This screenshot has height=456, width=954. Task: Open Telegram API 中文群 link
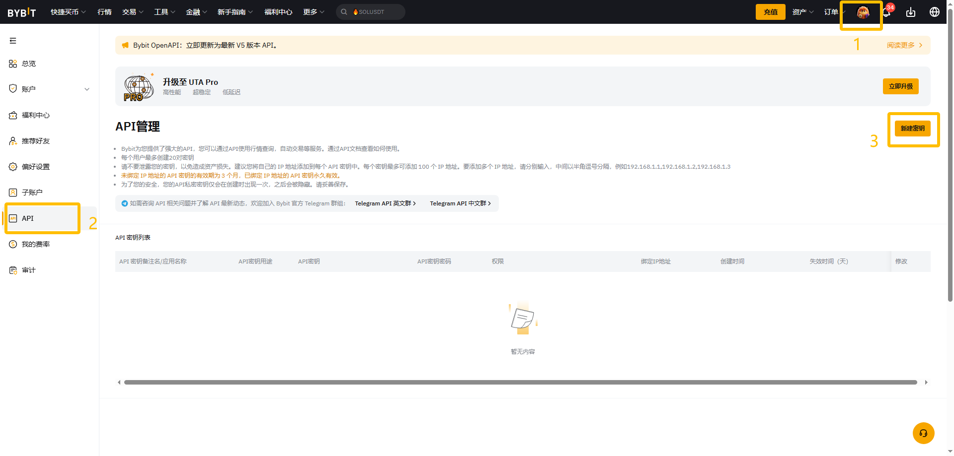[x=460, y=203]
